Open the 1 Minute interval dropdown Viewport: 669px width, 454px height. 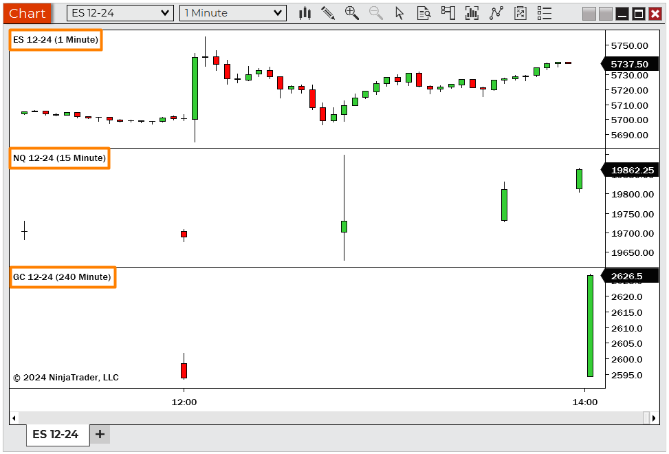click(233, 13)
